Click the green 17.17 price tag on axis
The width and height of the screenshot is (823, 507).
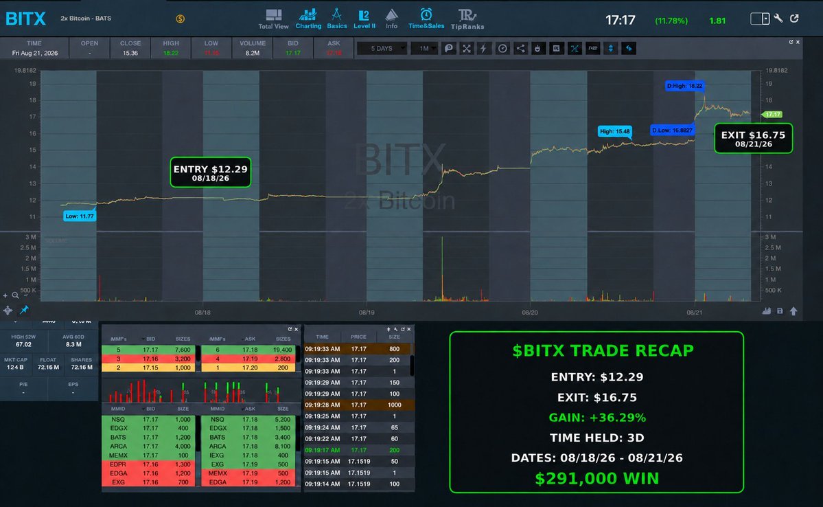click(772, 114)
